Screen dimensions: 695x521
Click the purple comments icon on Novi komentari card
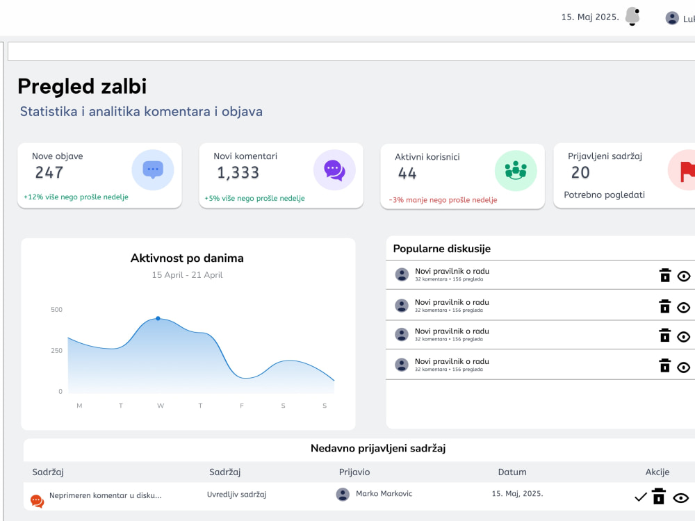click(334, 170)
